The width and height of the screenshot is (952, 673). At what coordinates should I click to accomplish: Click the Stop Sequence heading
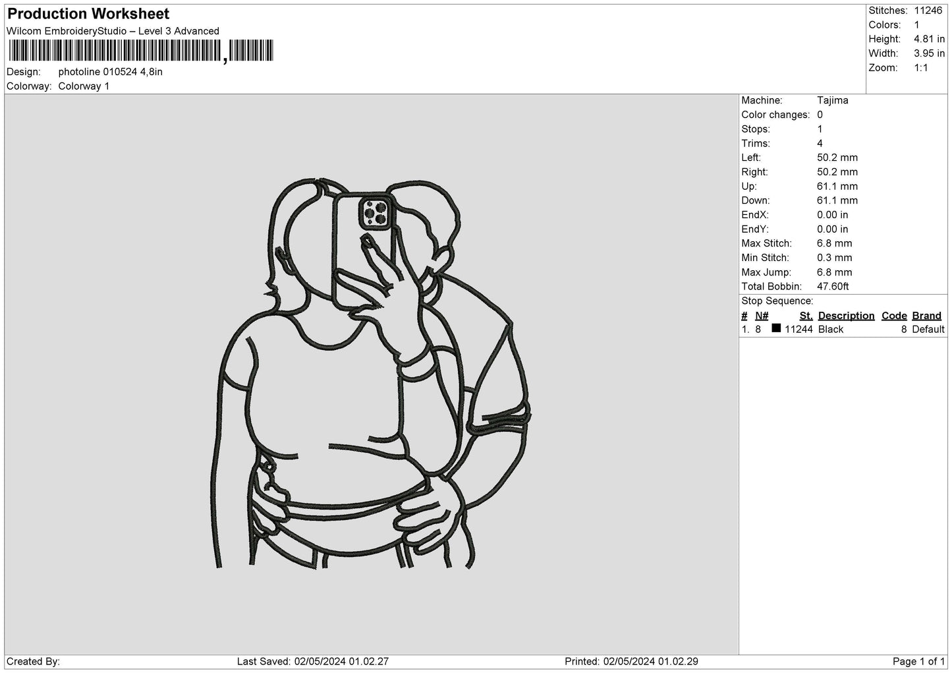(777, 301)
